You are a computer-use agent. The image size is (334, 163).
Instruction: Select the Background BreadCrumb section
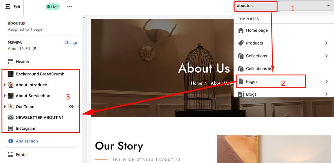pos(41,74)
